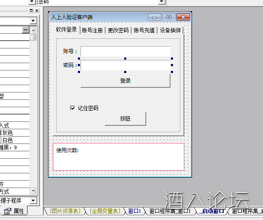Image resolution: width=263 pixels, height=220 pixels.
Task: Toggle the 记住密码 checkbox
Action: click(73, 108)
